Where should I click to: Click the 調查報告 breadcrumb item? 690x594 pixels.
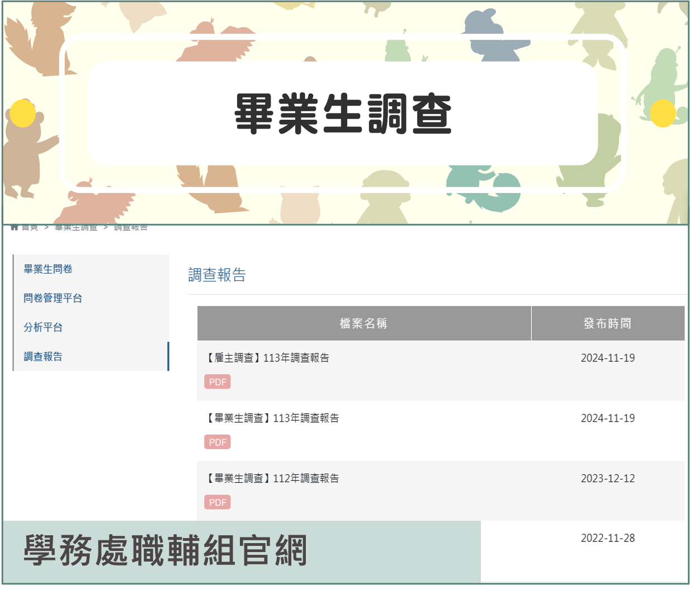[x=132, y=227]
